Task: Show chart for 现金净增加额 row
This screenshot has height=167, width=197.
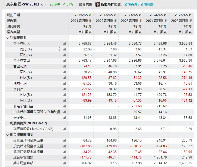Action: coord(64,157)
